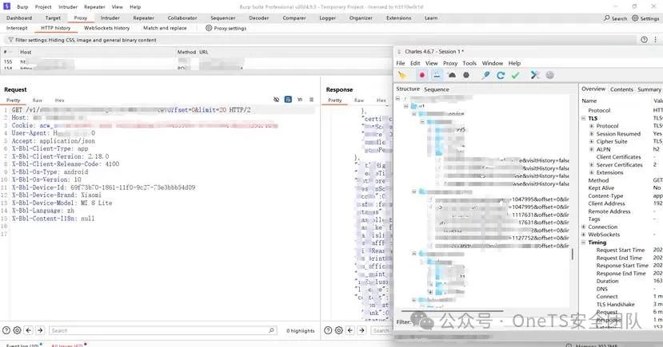Toggle the Throttling icon in Charles toolbar

point(437,76)
